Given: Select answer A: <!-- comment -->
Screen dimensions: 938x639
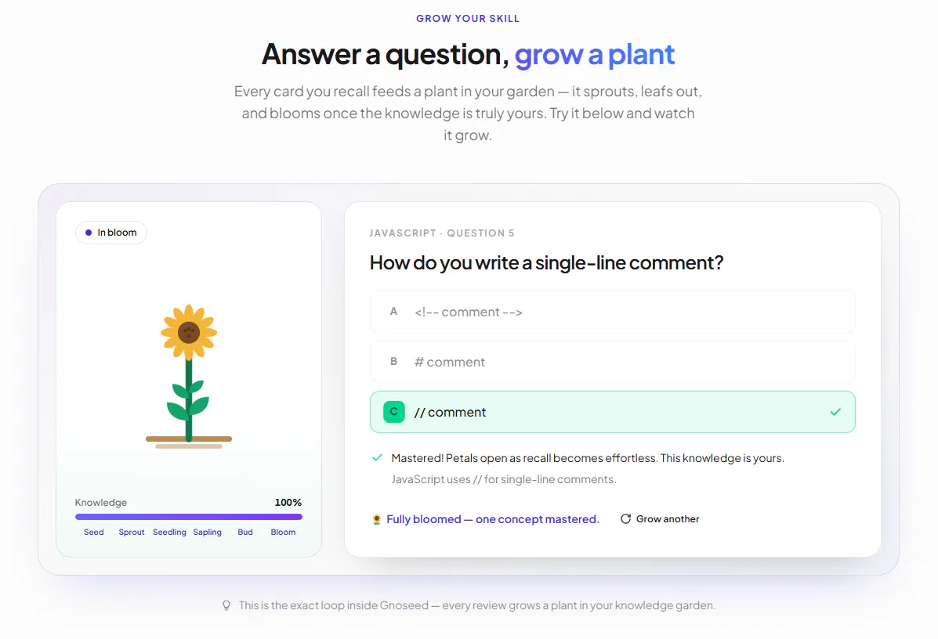Looking at the screenshot, I should tap(613, 312).
